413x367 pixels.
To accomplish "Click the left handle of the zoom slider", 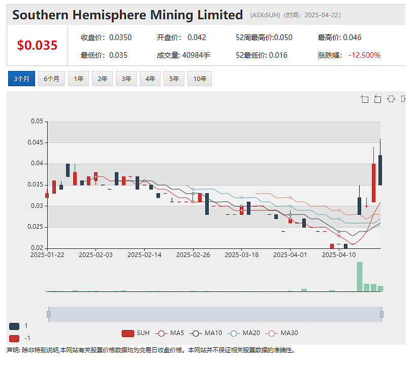I will tap(48, 314).
